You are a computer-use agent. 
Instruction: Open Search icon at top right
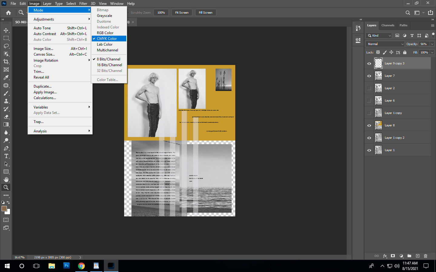coord(408,13)
